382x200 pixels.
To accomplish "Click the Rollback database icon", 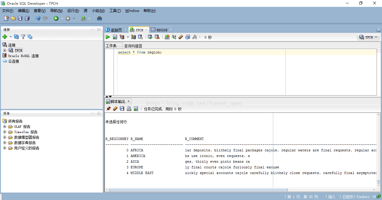I will click(157, 37).
